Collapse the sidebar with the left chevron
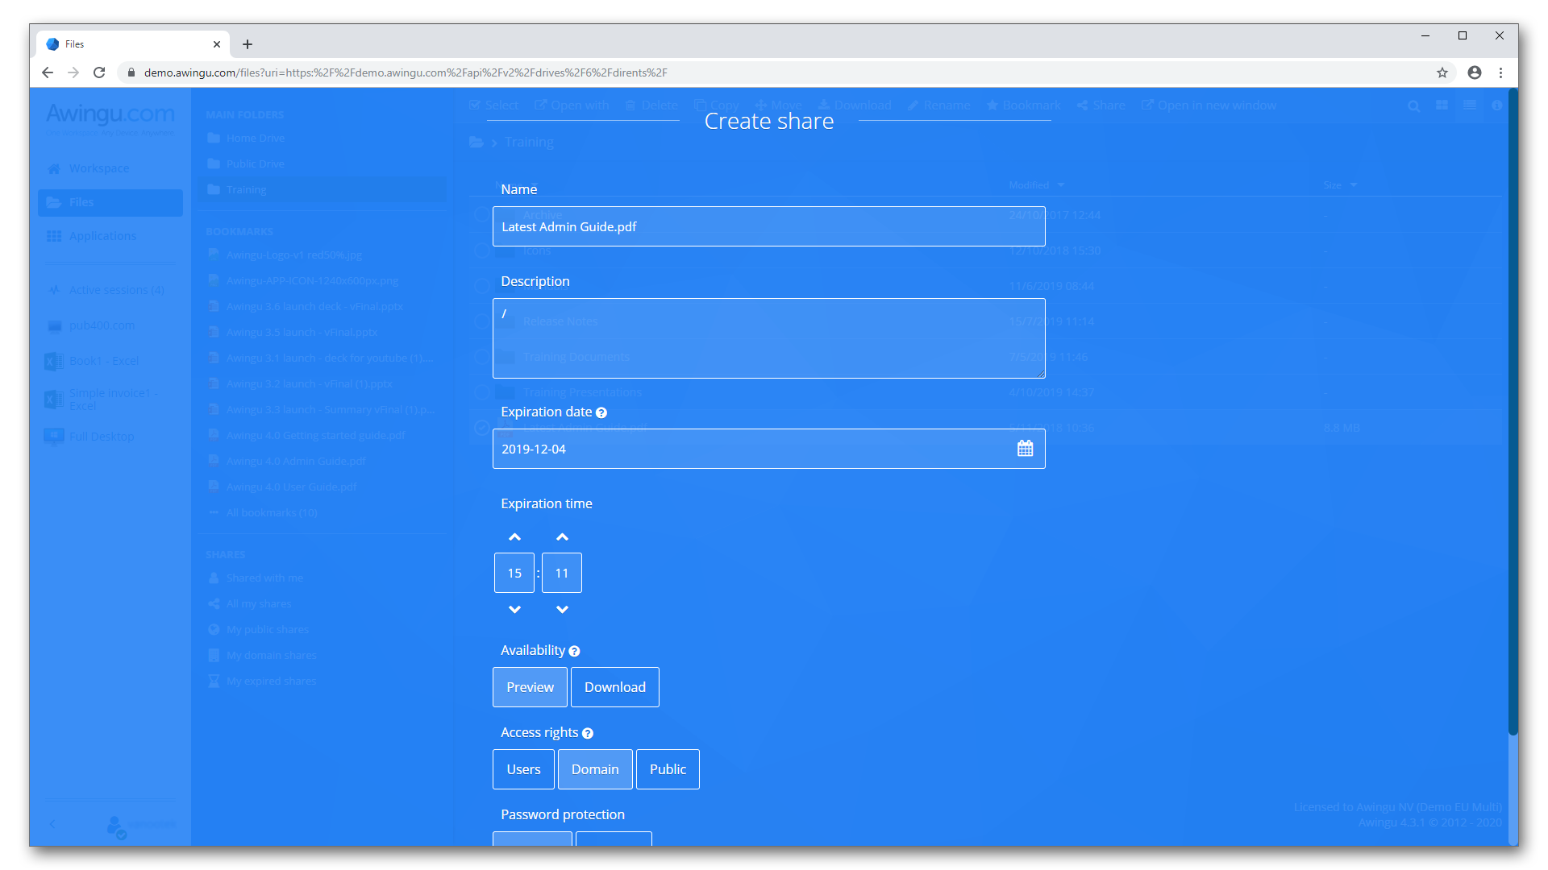Screen dimensions: 1548x870 click(x=53, y=824)
